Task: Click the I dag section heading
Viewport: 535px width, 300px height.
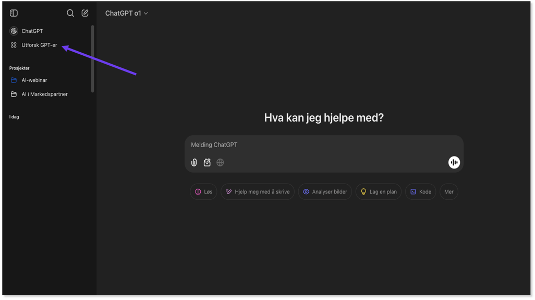Action: pyautogui.click(x=14, y=117)
